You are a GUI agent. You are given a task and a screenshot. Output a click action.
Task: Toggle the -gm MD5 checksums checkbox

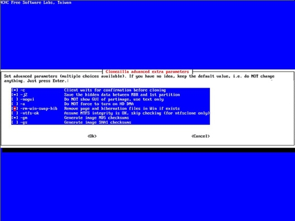tap(14, 118)
